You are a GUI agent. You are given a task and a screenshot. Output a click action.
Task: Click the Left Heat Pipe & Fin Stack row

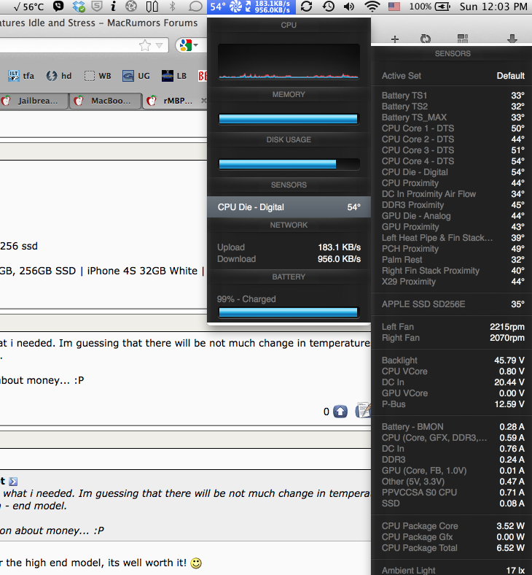click(453, 238)
